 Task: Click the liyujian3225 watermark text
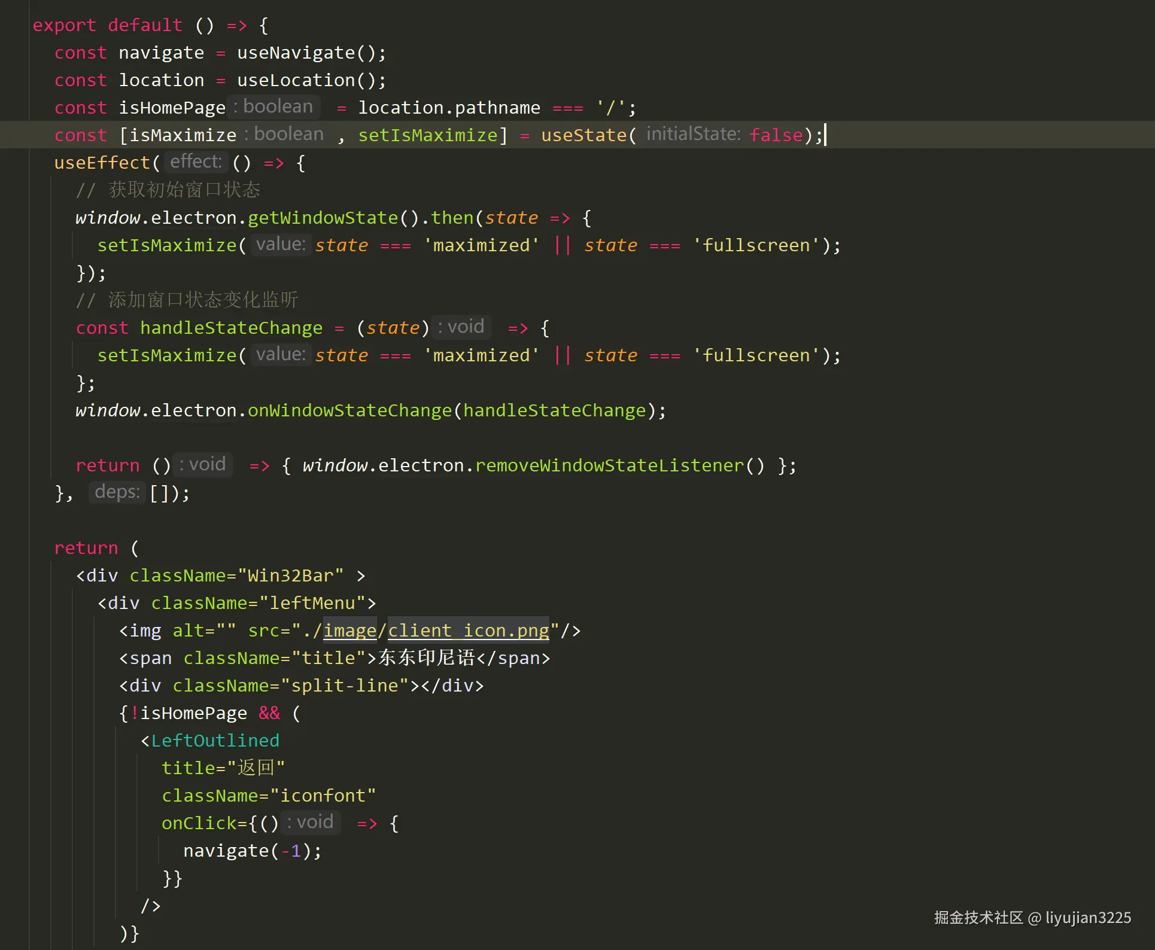pos(1088,918)
